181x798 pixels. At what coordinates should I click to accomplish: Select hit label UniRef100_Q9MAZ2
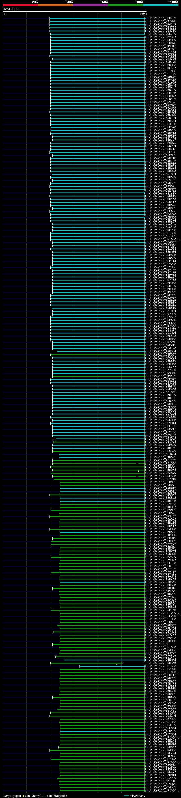pos(162,78)
